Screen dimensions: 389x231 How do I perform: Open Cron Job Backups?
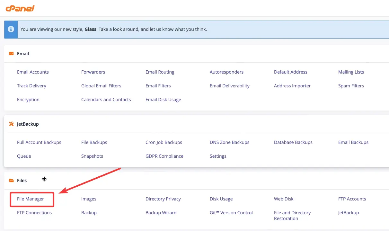164,142
